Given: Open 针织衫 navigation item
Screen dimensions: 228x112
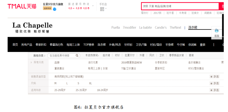Looking at the screenshot, I should tap(128, 45).
